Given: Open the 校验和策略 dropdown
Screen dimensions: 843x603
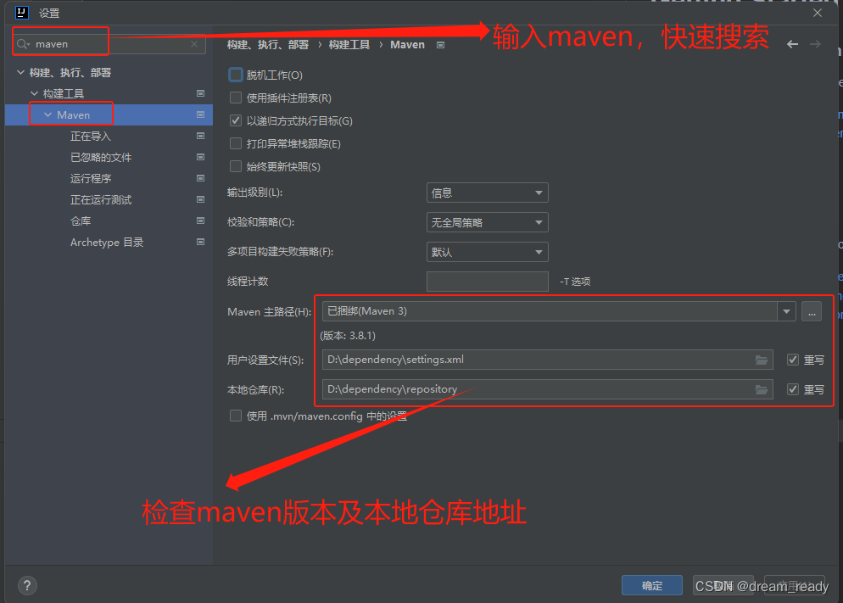Looking at the screenshot, I should [x=487, y=222].
